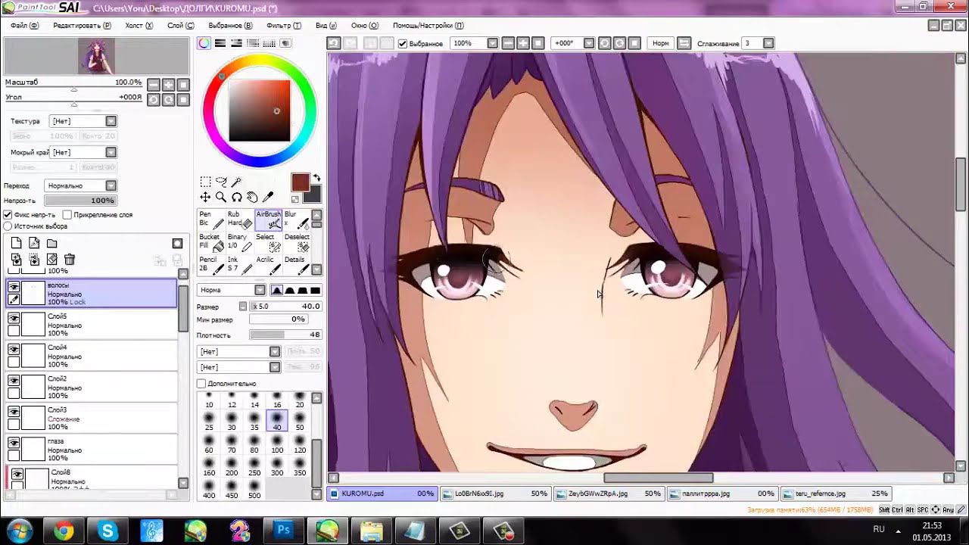Select Источник выбора radio option

[8, 226]
